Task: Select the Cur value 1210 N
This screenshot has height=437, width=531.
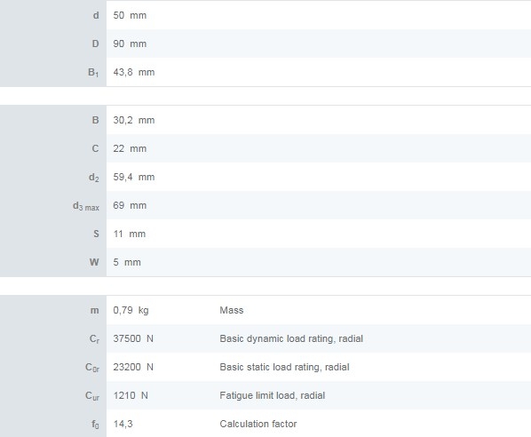Action: (x=131, y=395)
